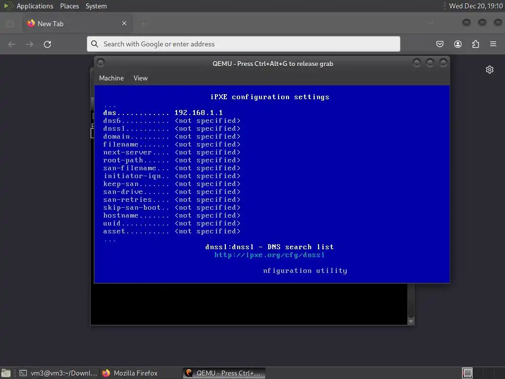Click the clock showing Wed Dec 20
Viewport: 505px width, 379px height.
pos(476,6)
